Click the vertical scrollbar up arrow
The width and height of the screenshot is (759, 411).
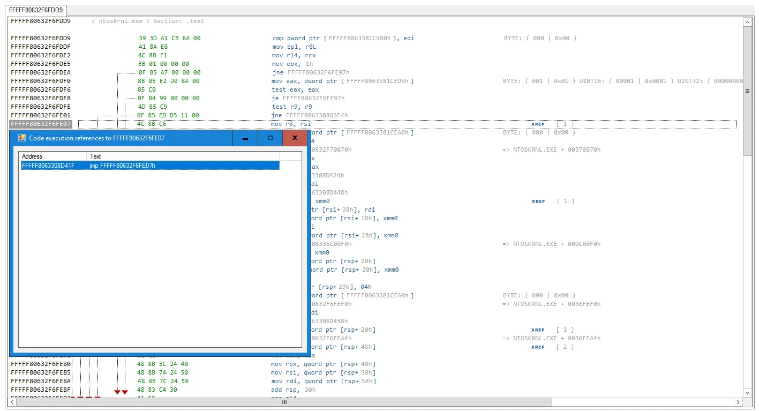pos(748,22)
